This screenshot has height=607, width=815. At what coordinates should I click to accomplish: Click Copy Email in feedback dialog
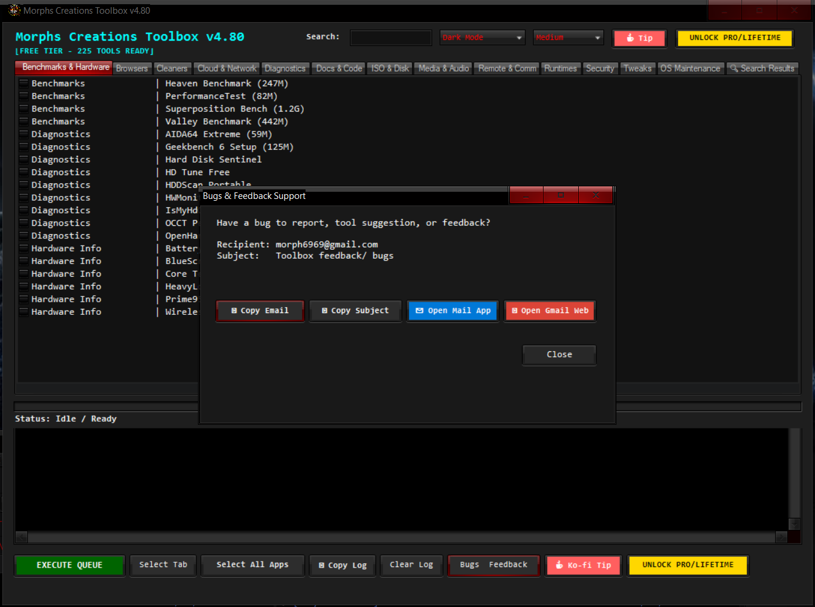[x=260, y=311]
